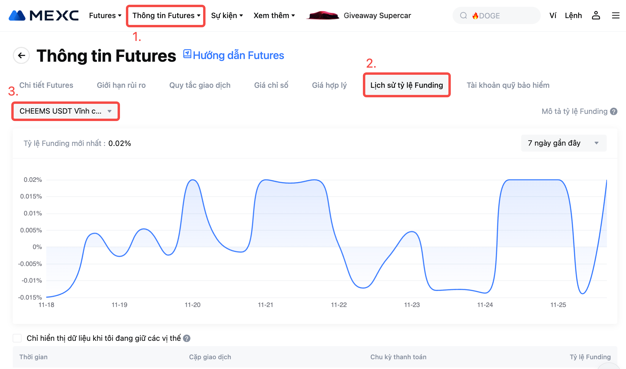This screenshot has height=369, width=626.
Task: Click the Funding description help icon
Action: [614, 112]
